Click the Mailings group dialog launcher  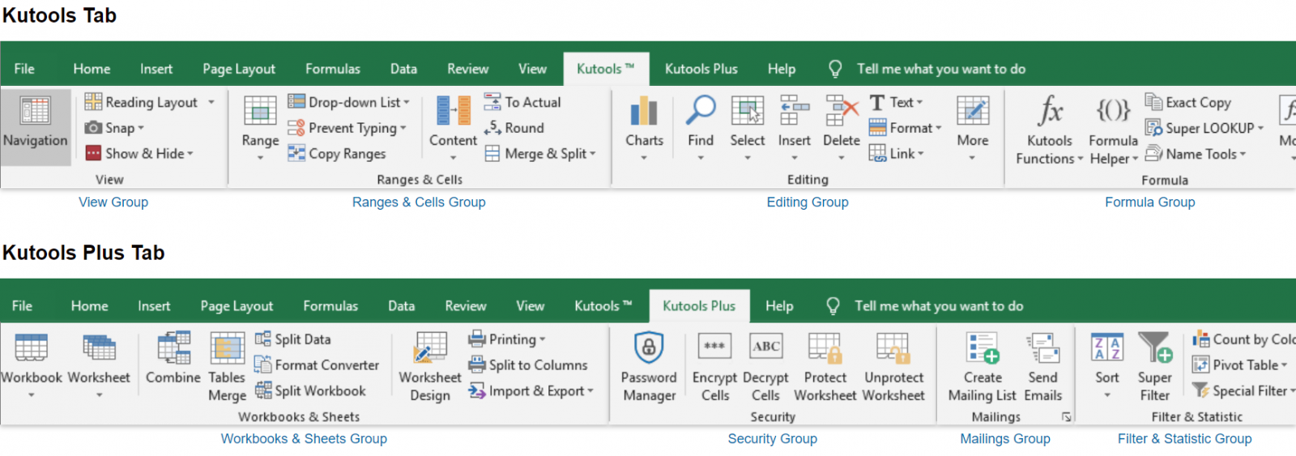click(x=1066, y=417)
